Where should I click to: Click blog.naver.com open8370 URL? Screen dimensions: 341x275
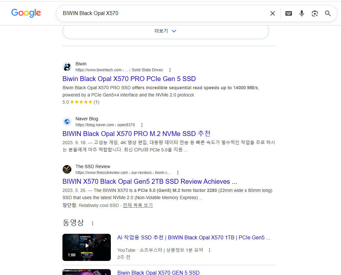point(105,125)
